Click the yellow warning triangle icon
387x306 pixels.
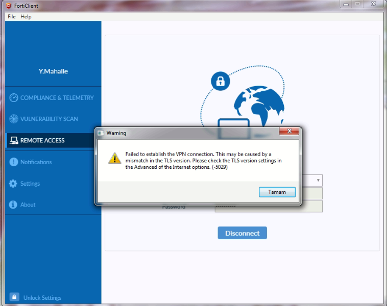pos(114,158)
